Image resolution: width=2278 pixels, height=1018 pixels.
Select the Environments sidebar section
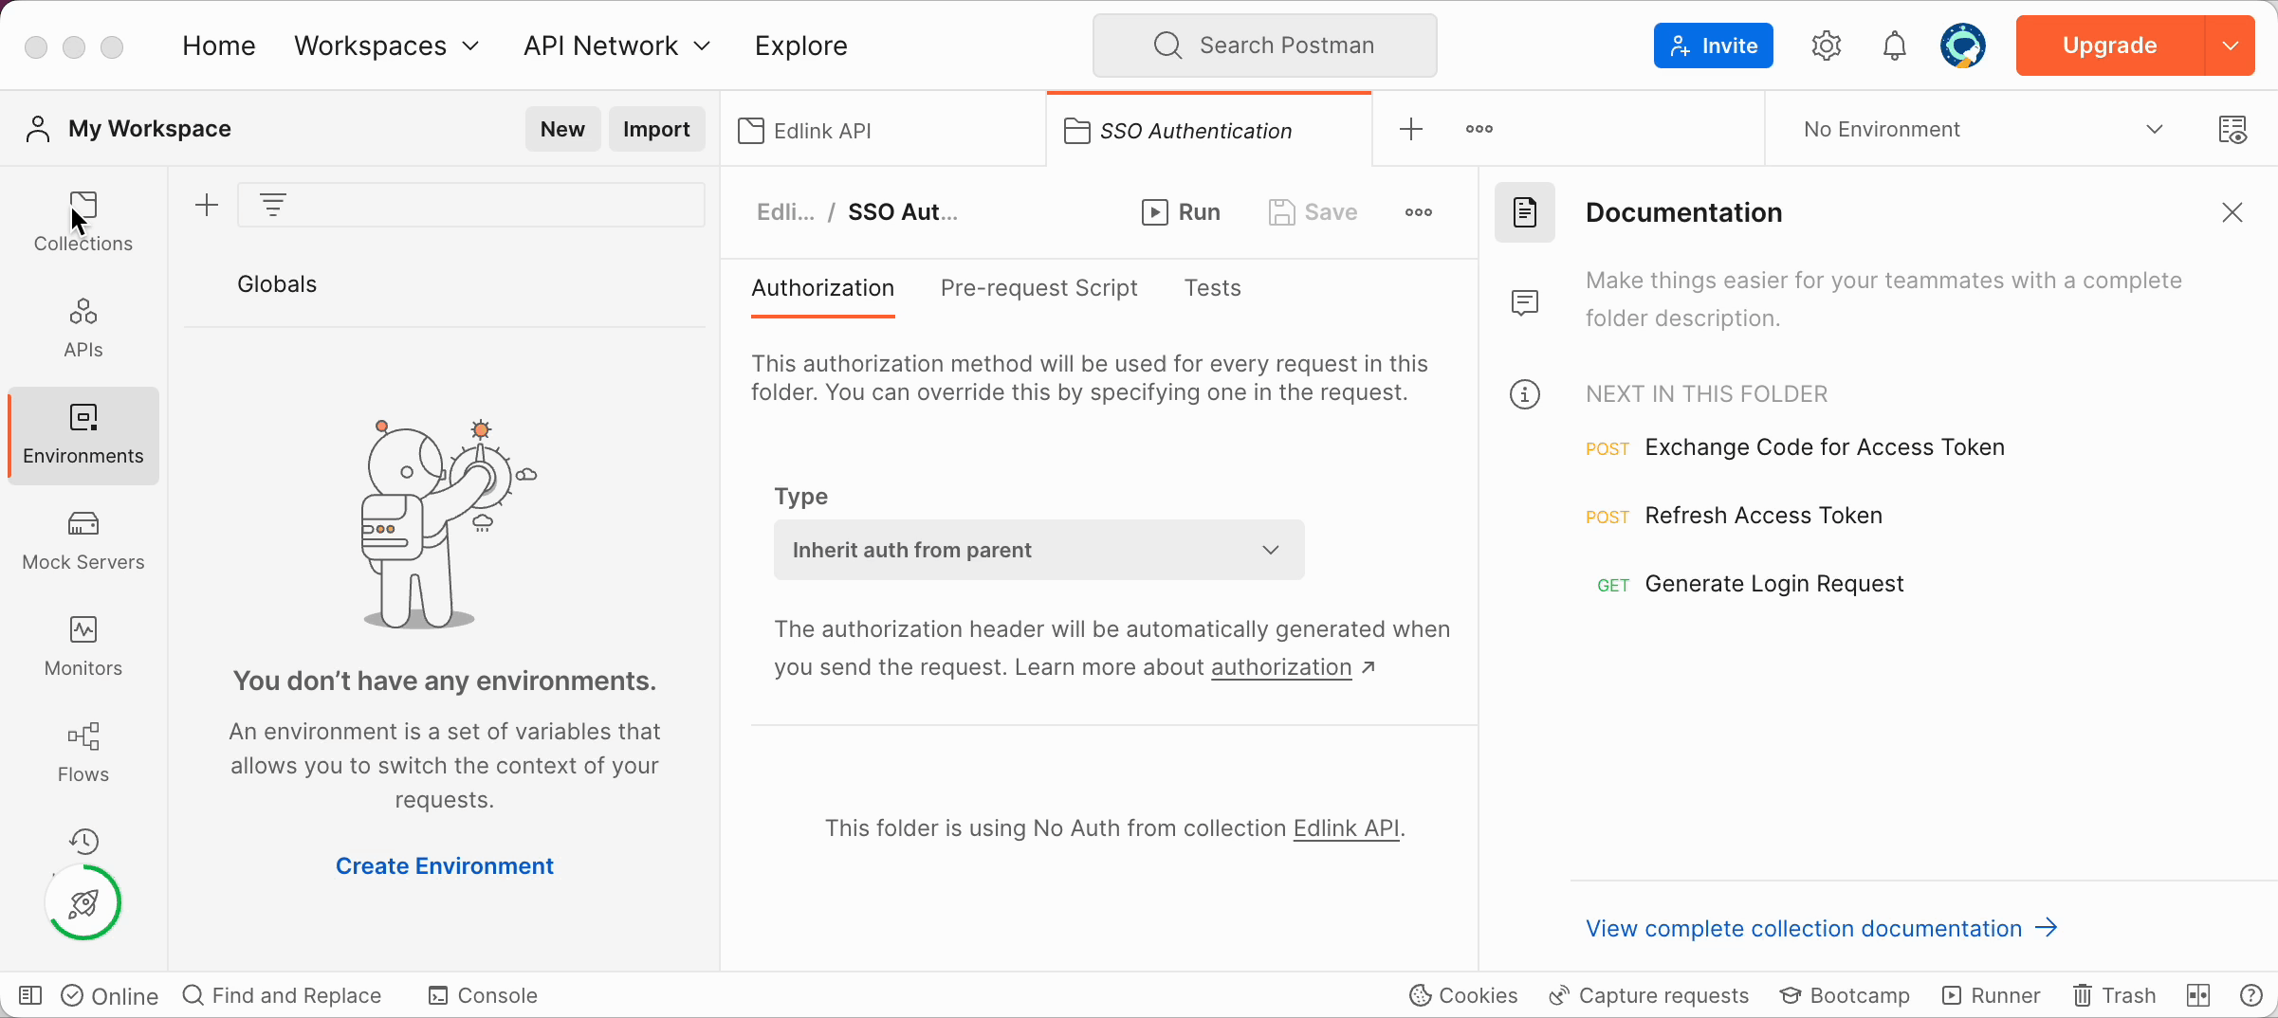click(83, 435)
